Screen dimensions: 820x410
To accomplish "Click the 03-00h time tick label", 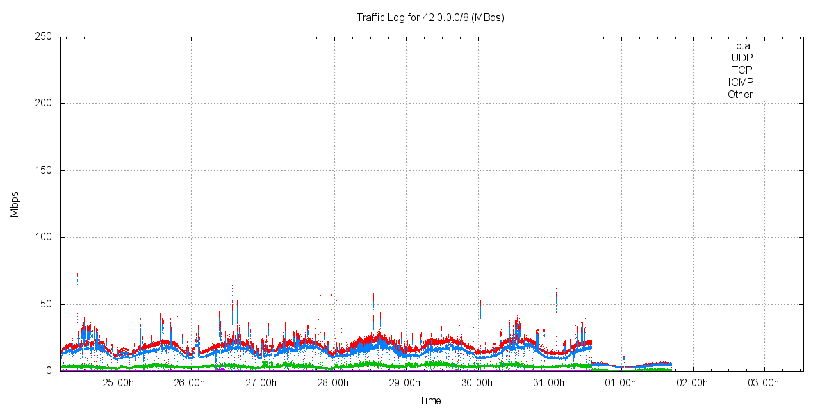I will click(x=764, y=383).
